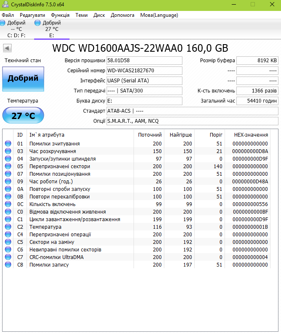Click the Добрий health status button
The height and width of the screenshot is (333, 281).
click(x=23, y=79)
